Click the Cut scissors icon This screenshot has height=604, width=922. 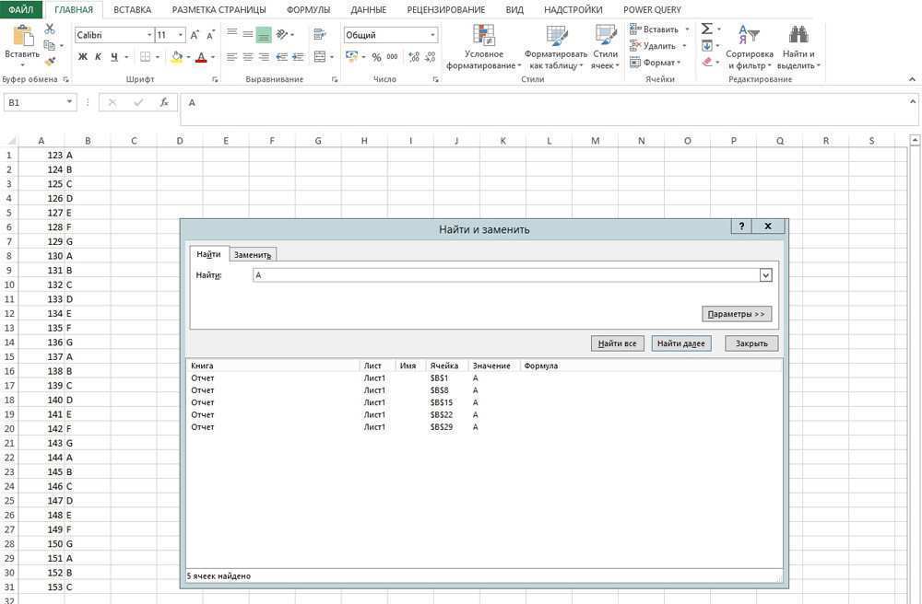click(x=50, y=29)
